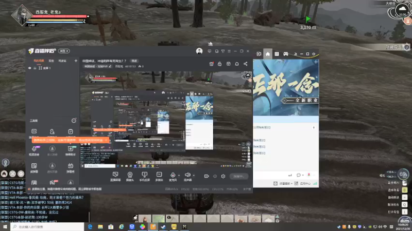Open the toolbox circle icon beside 工具箱
The image size is (412, 231).
(74, 121)
